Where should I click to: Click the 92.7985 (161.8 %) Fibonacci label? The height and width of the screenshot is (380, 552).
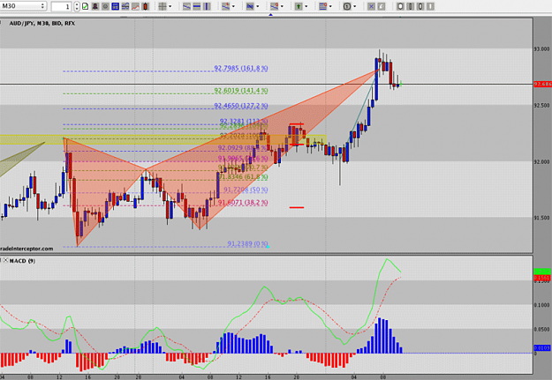pyautogui.click(x=241, y=68)
